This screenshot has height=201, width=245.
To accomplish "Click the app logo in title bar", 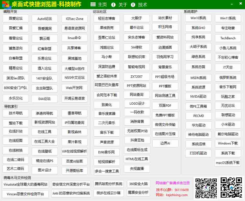I will pyautogui.click(x=5, y=4).
